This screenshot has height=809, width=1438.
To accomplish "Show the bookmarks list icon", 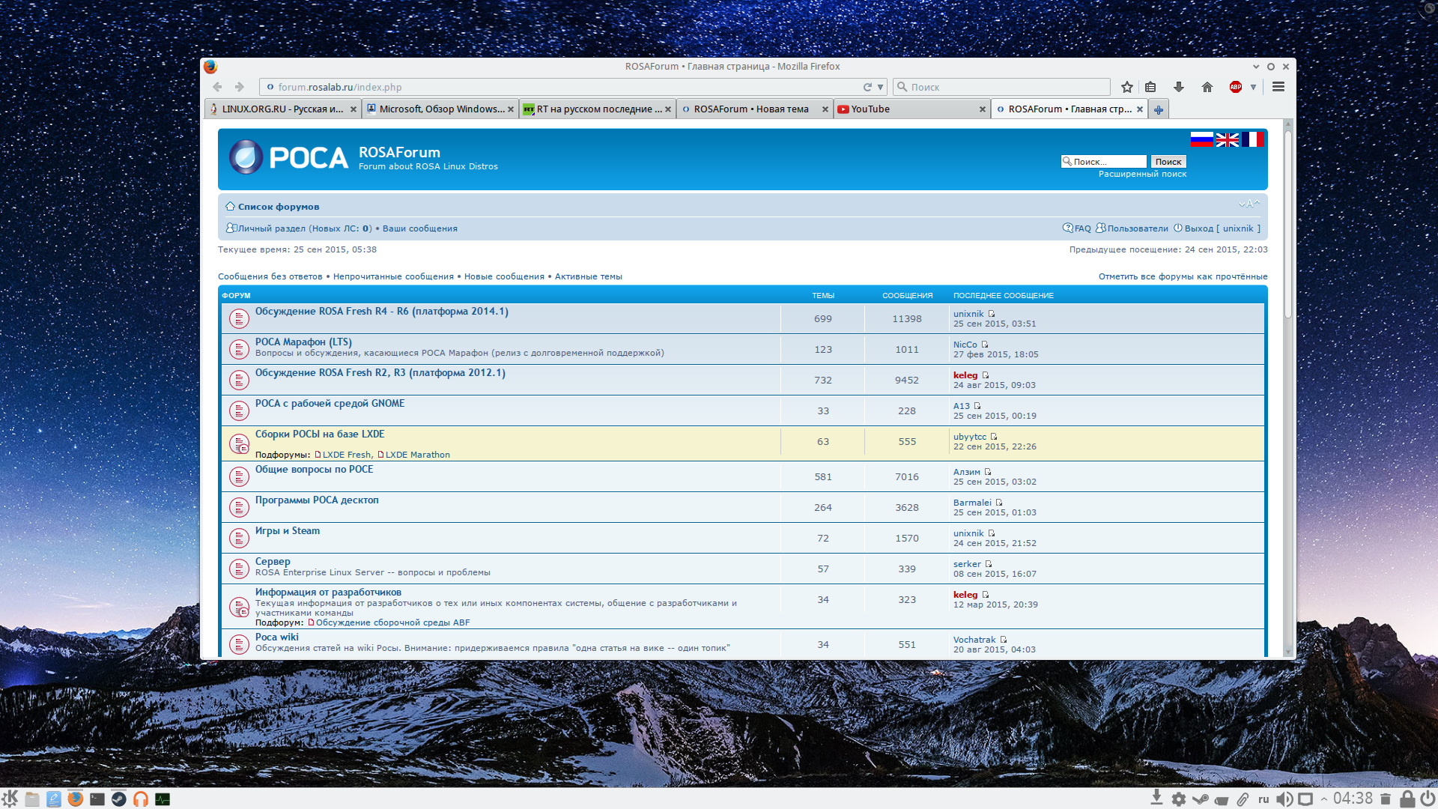I will click(1151, 87).
